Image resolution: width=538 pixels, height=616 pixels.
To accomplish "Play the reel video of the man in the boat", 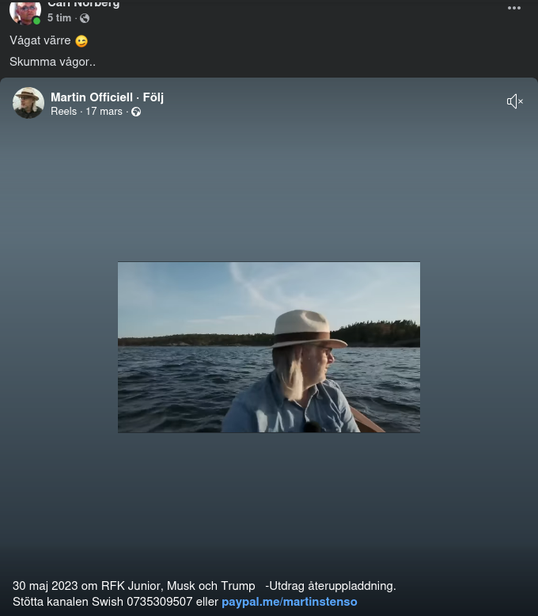I will [269, 347].
